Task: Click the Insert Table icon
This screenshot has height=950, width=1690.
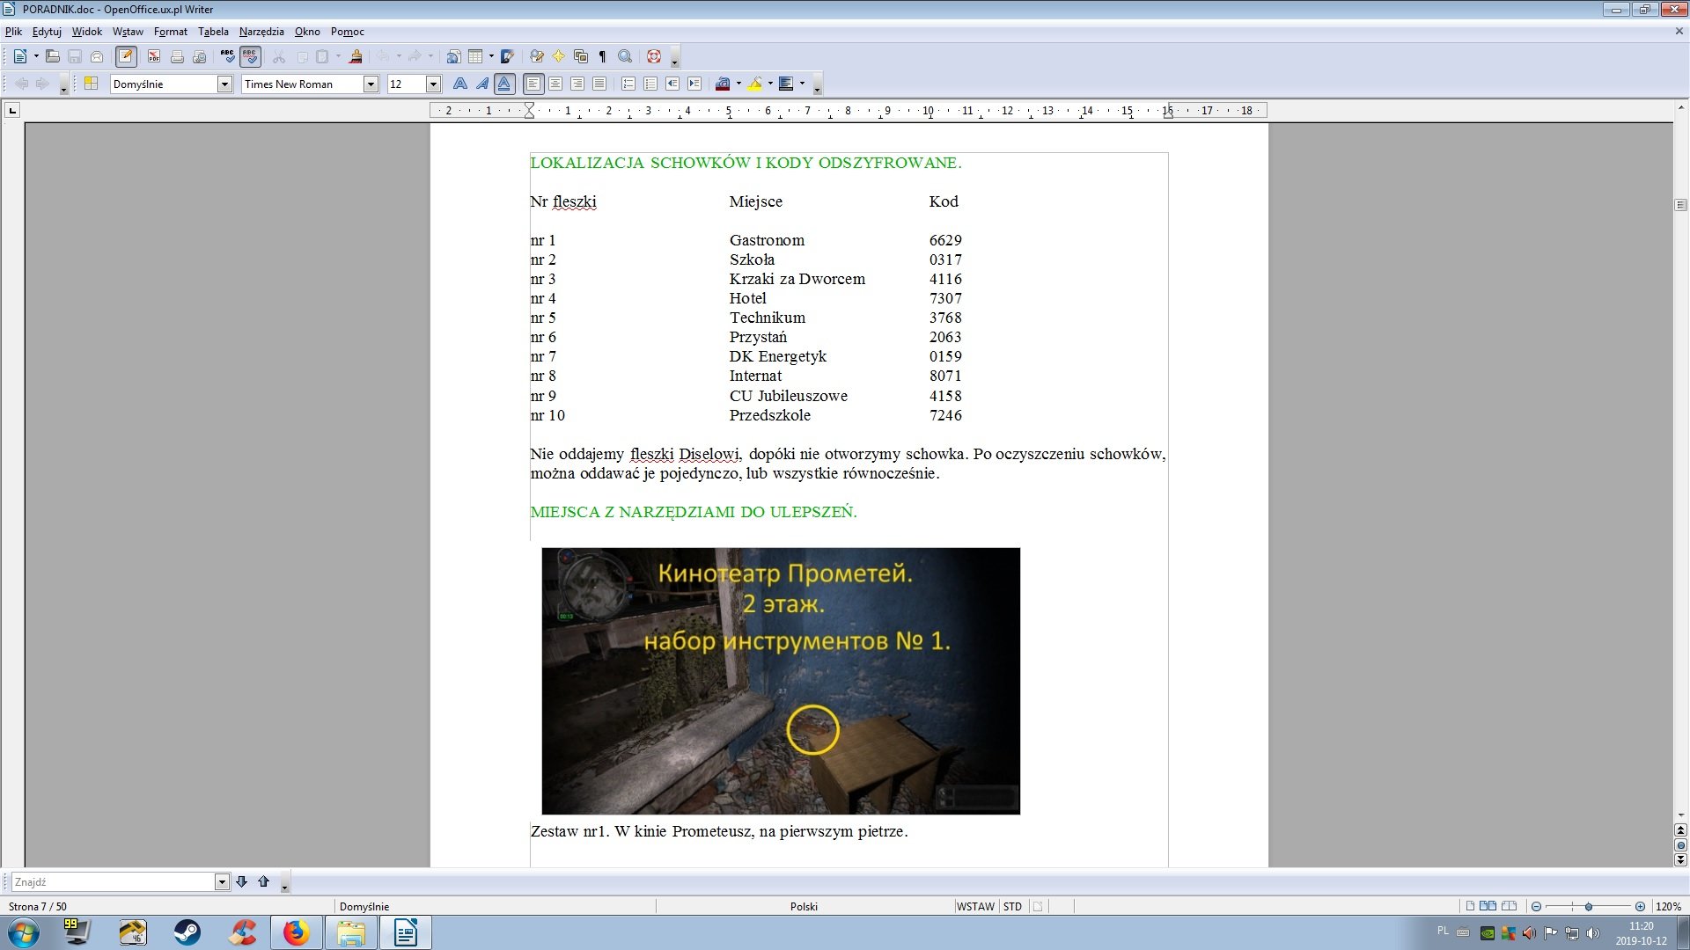Action: click(475, 56)
